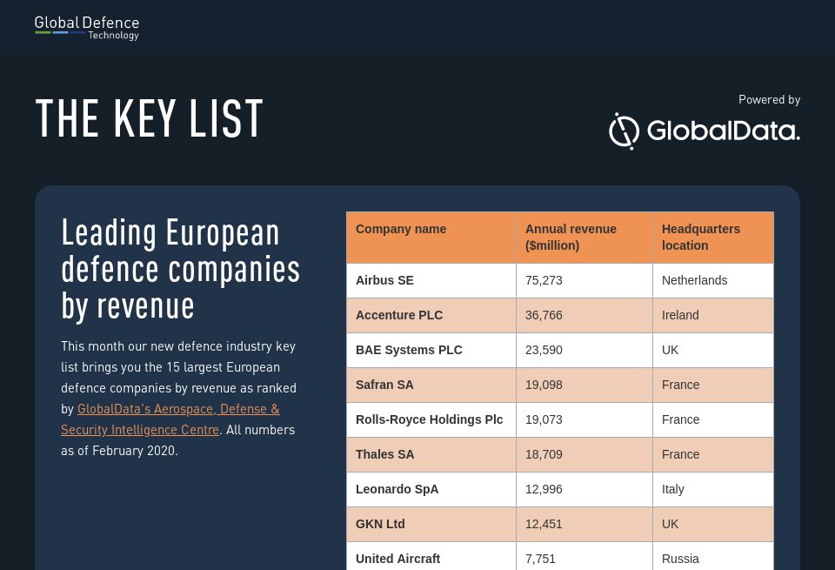Click the Leonardo SpA company name
The image size is (835, 570).
click(397, 489)
